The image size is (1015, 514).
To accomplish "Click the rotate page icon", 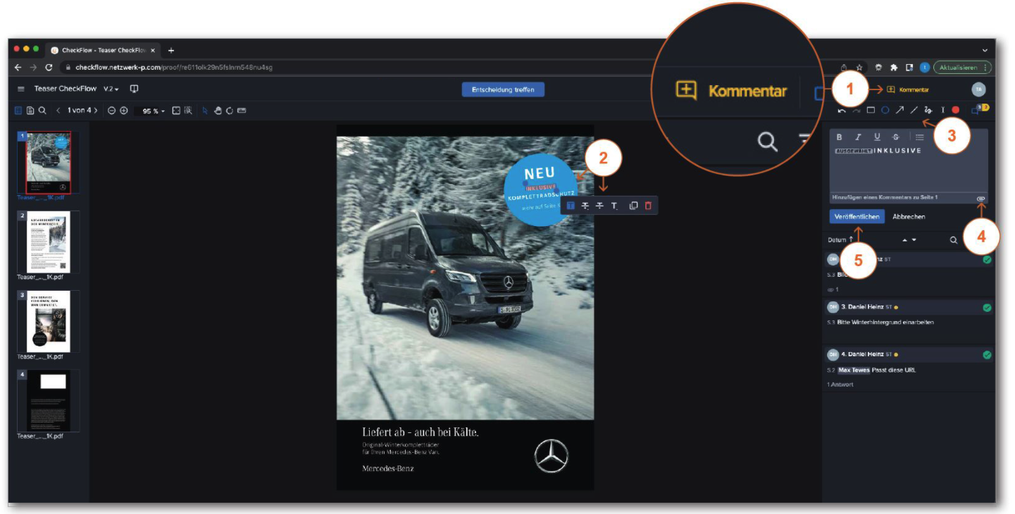I will click(229, 111).
